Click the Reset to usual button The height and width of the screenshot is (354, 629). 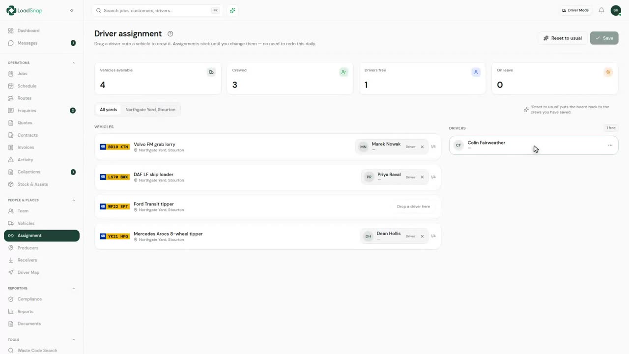pyautogui.click(x=563, y=38)
